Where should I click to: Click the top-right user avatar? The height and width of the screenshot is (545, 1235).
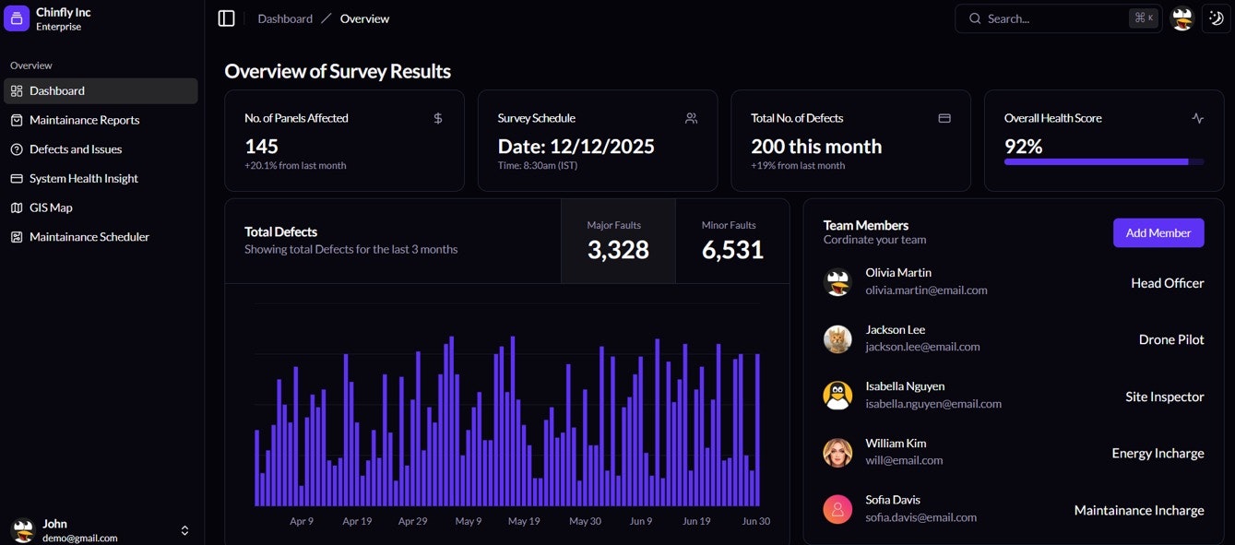coord(1182,18)
